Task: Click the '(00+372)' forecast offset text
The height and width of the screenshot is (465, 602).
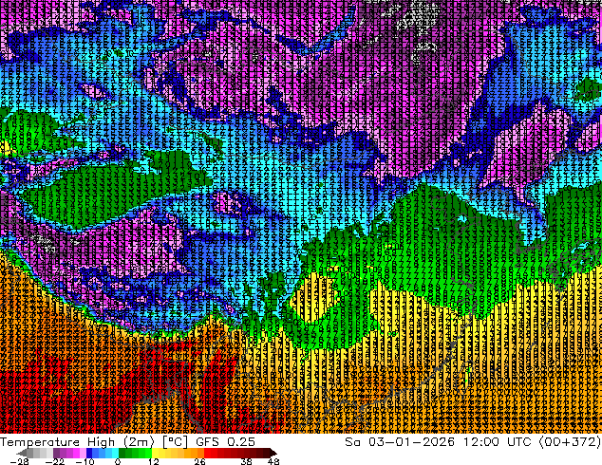Action: [570, 442]
